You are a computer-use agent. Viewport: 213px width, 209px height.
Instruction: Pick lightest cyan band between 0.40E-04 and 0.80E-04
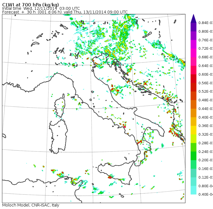(193, 190)
